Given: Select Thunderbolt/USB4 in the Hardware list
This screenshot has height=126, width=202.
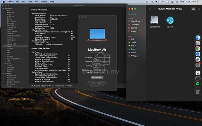Looking at the screenshot, I should tap(14, 59).
